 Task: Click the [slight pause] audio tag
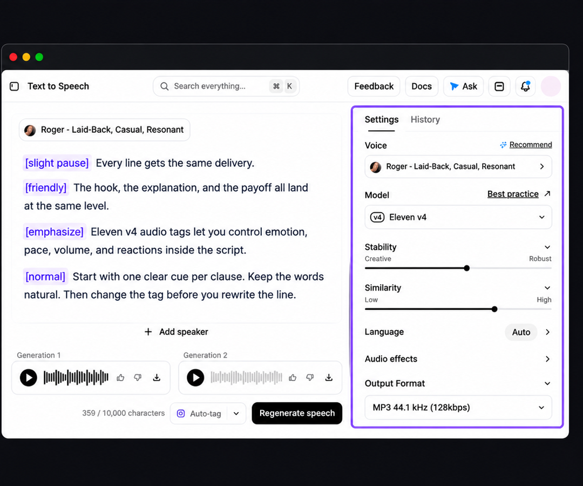click(57, 163)
